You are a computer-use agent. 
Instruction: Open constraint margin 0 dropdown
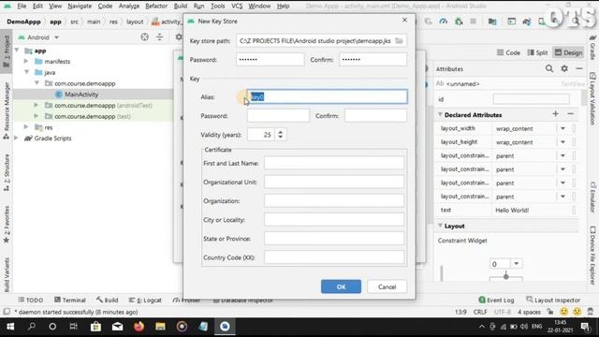point(516,264)
